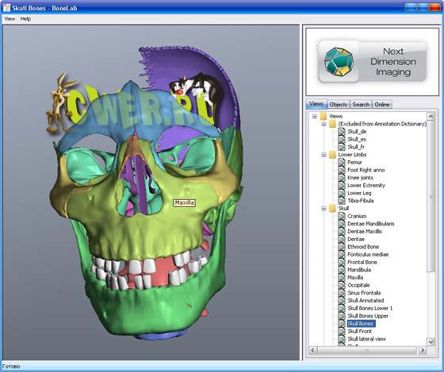Click the Maxilla label on the skull
The image size is (444, 372).
(184, 203)
